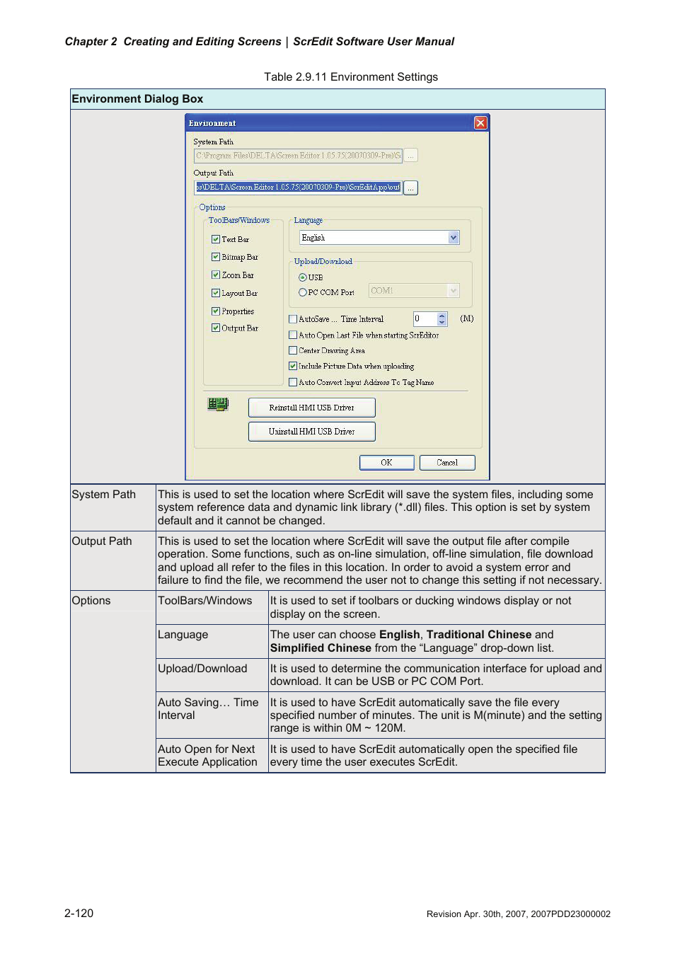675x956 pixels.
Task: Select the Output Path text field
Action: point(298,188)
